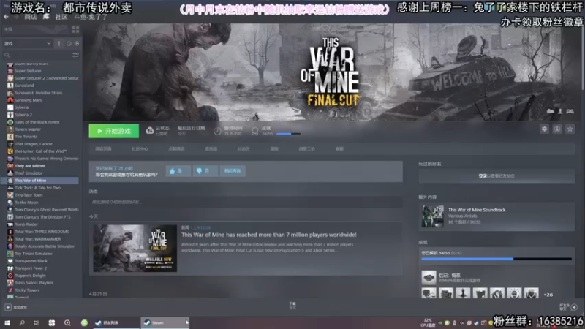
Task: Open the 讨论区 discussions tab
Action: point(244,149)
